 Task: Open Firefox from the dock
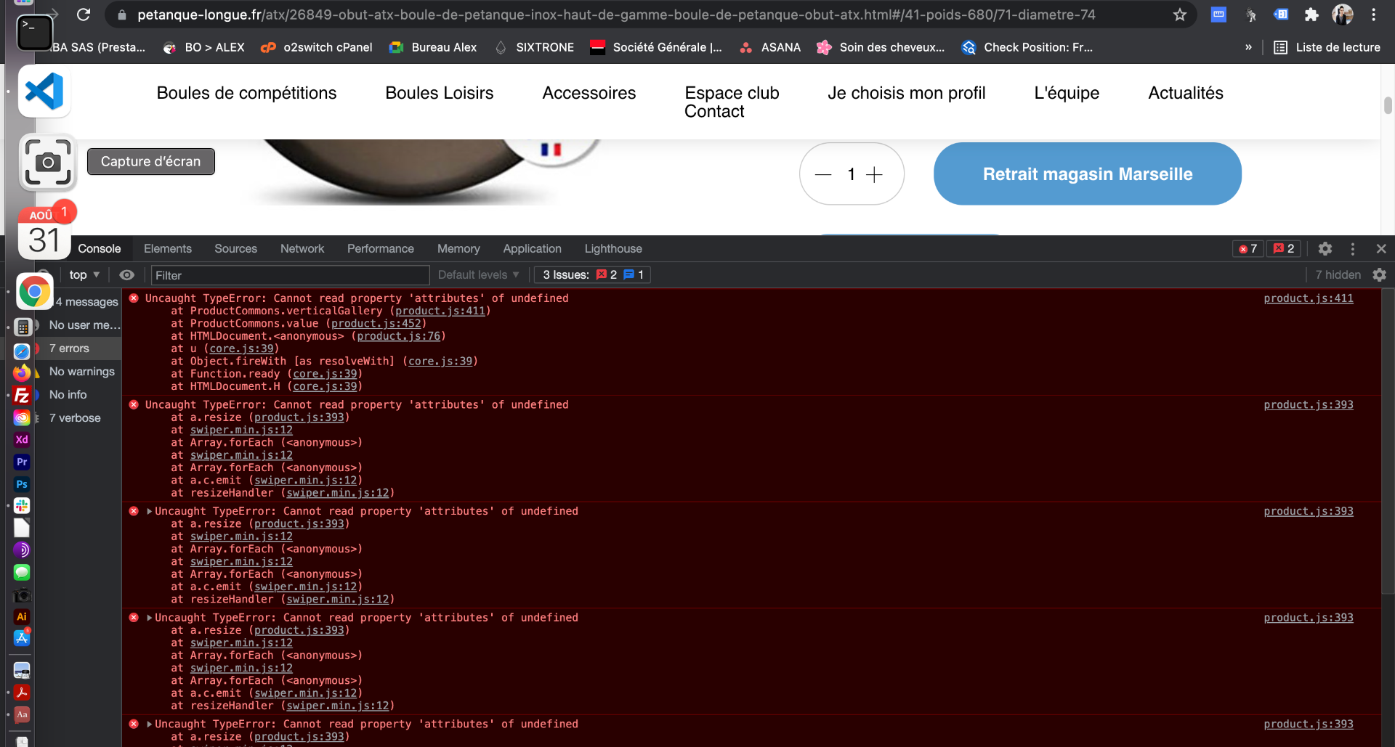coord(22,373)
